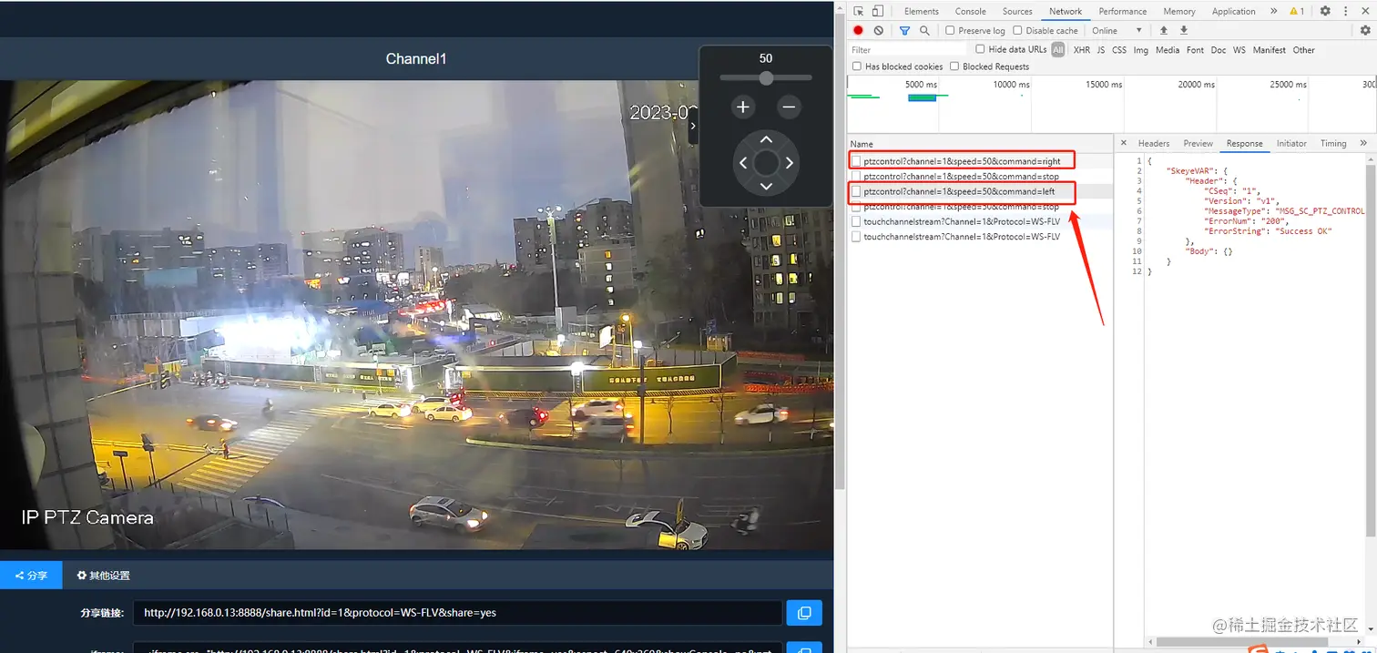Switch to the Memory panel
The height and width of the screenshot is (653, 1377).
tap(1178, 11)
